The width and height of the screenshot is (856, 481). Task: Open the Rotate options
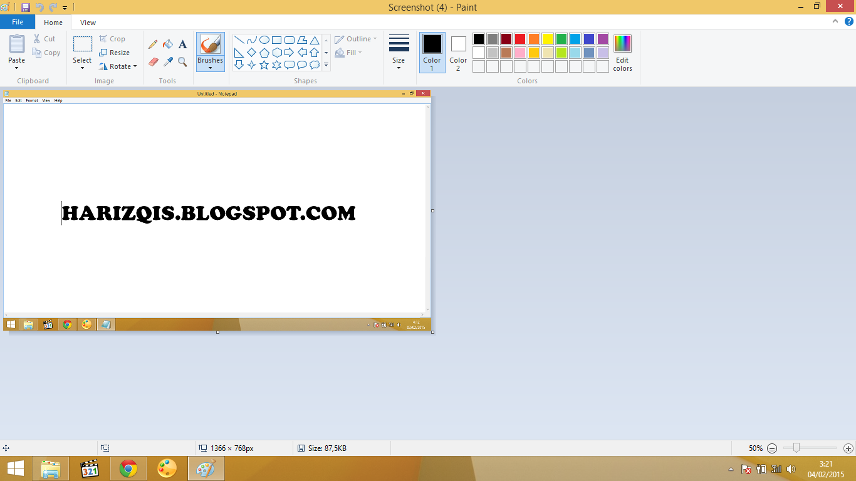pos(118,66)
